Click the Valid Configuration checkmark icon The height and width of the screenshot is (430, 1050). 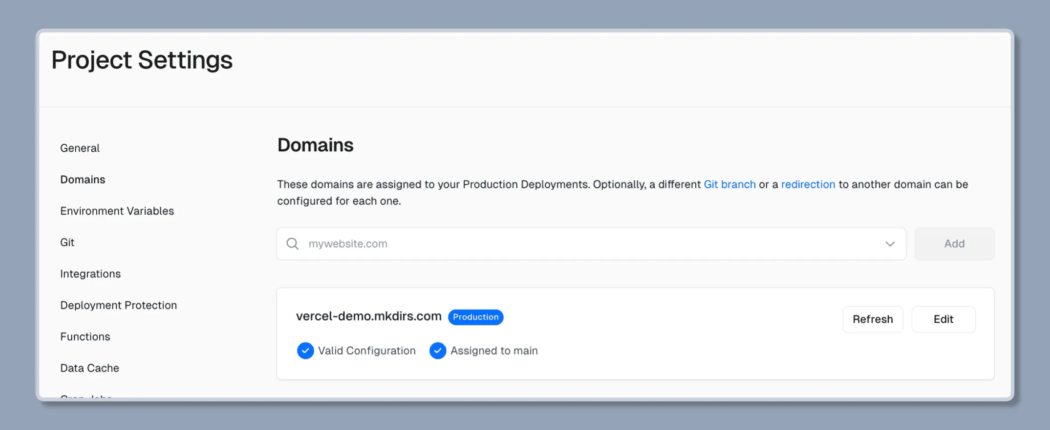(x=305, y=351)
